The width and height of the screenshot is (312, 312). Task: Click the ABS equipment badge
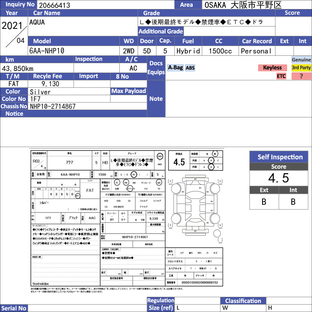point(190,68)
